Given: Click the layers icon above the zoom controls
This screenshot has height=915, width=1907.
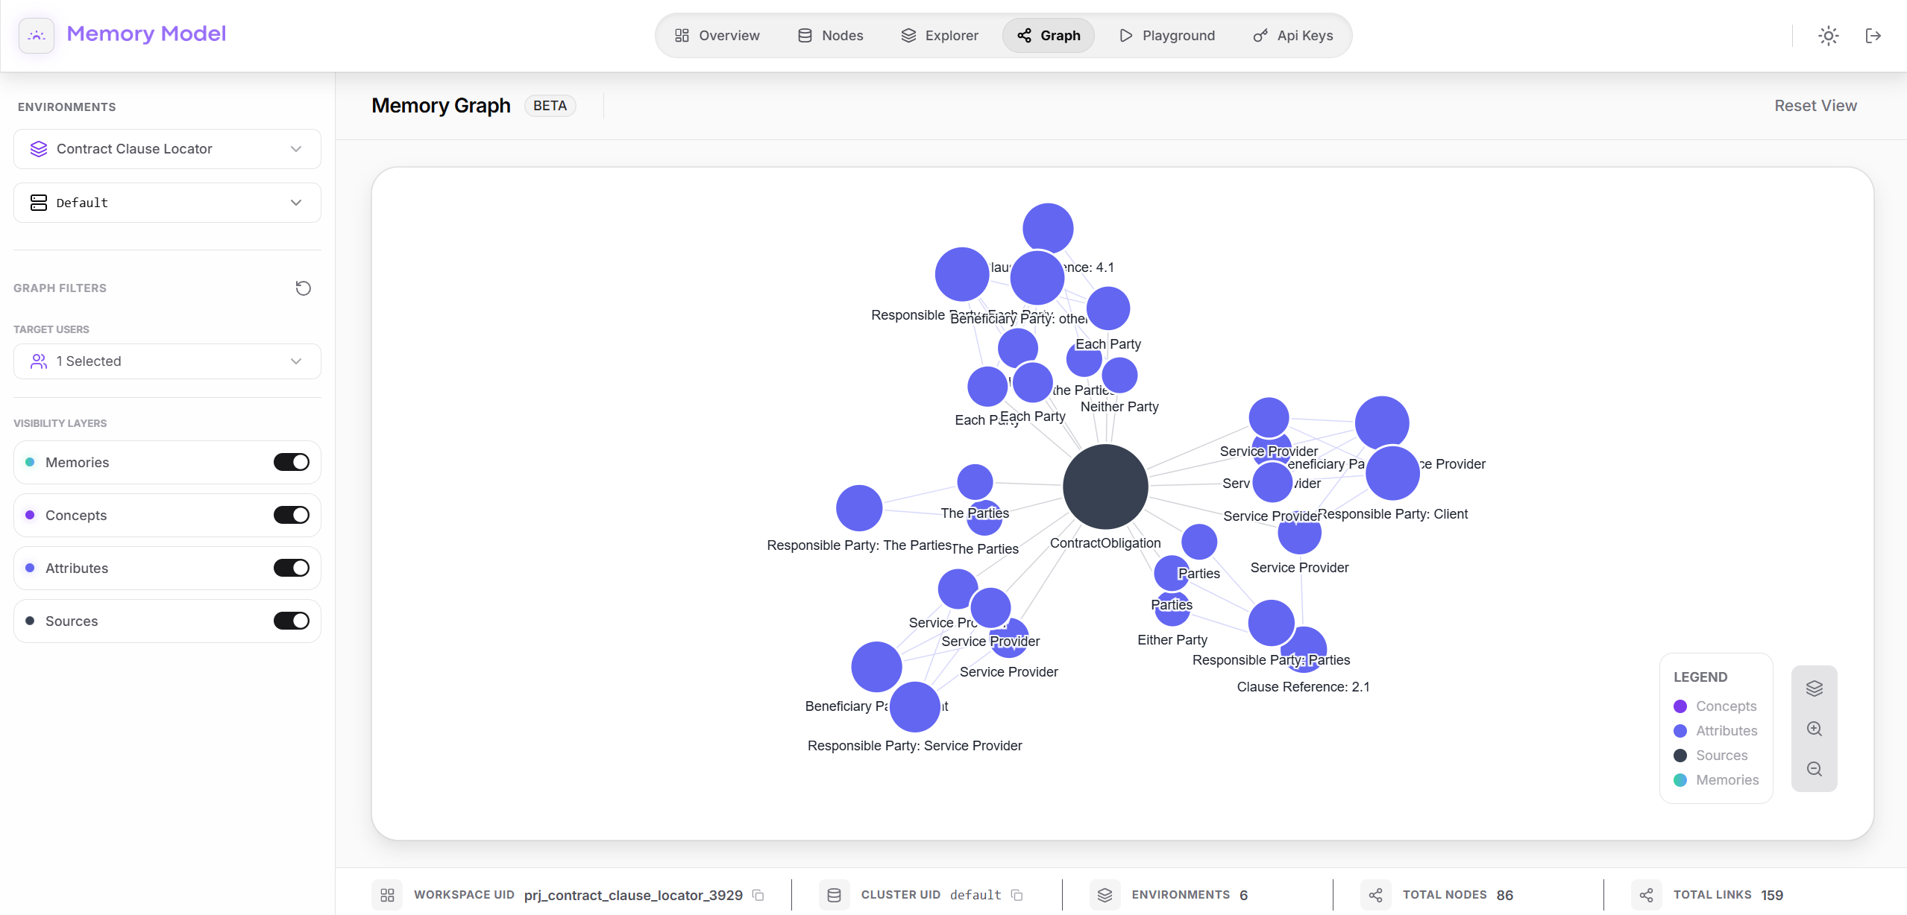Looking at the screenshot, I should pos(1815,687).
